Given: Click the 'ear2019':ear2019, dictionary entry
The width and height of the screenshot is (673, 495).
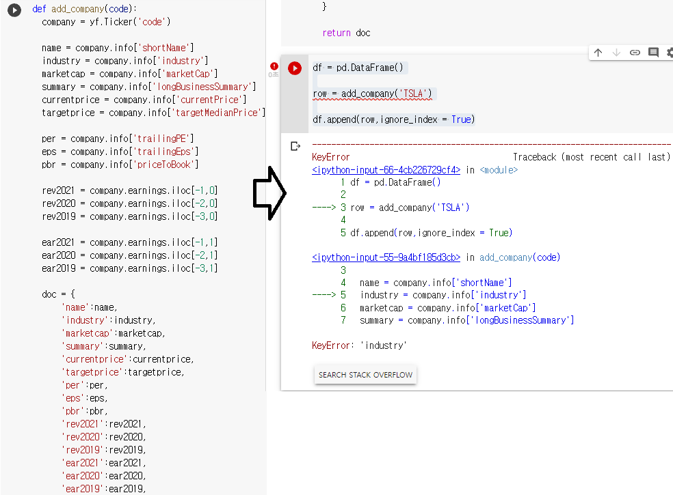Looking at the screenshot, I should click(x=103, y=489).
